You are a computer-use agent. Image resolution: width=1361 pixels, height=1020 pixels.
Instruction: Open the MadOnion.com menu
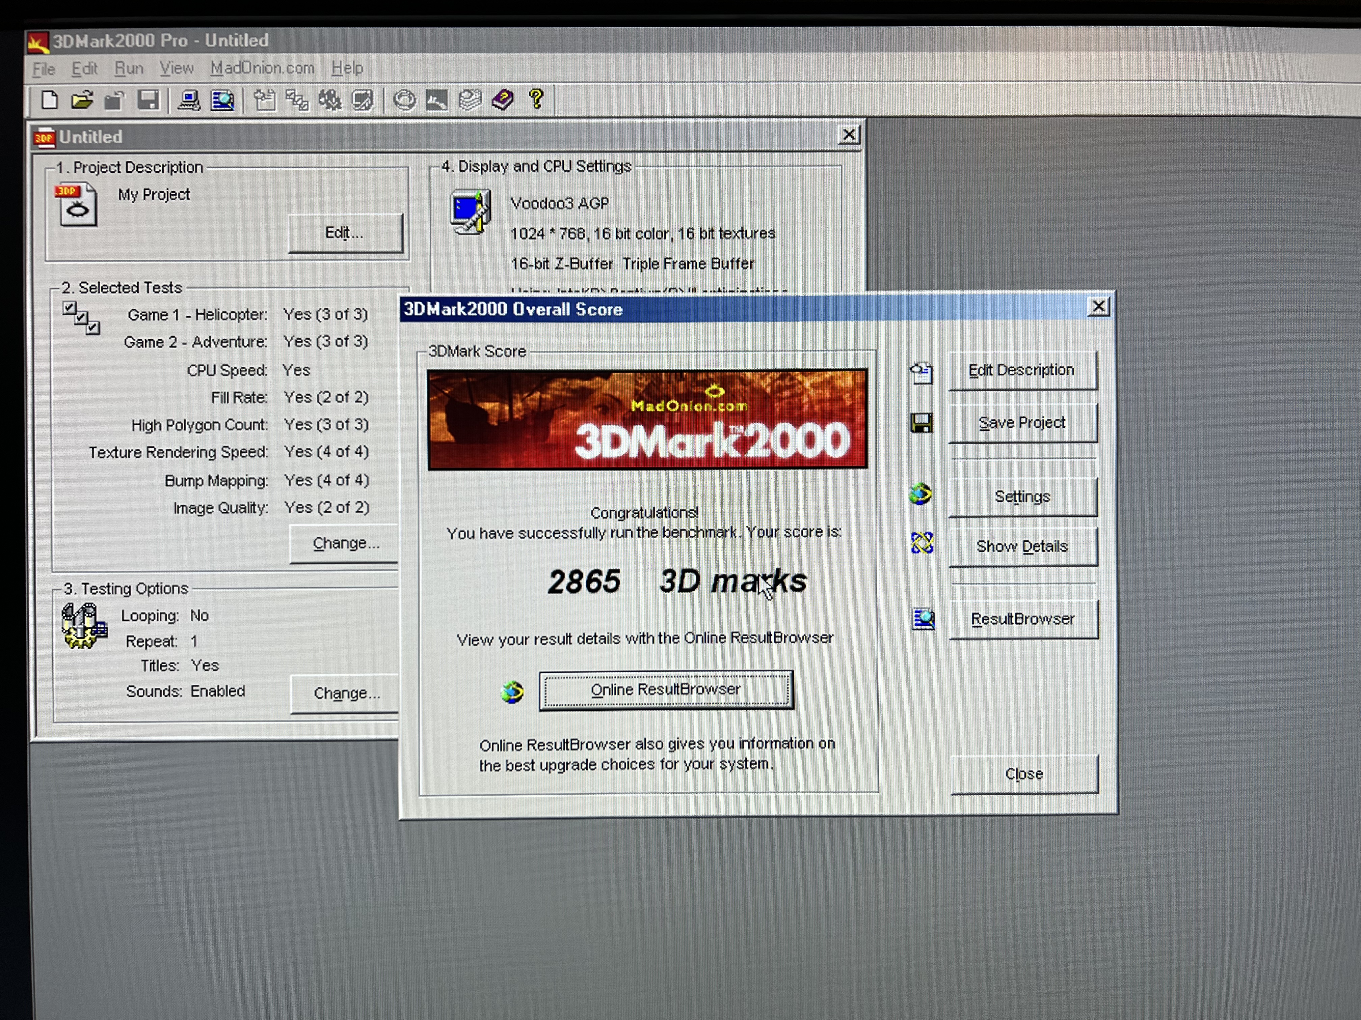(262, 68)
